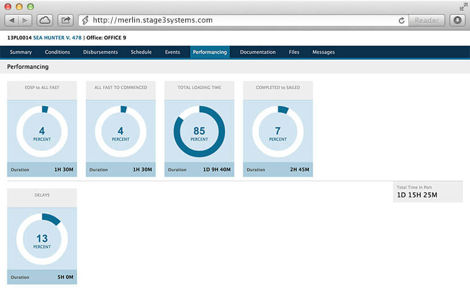Image resolution: width=470 pixels, height=296 pixels.
Task: Open the Disbursements tab
Action: (100, 52)
